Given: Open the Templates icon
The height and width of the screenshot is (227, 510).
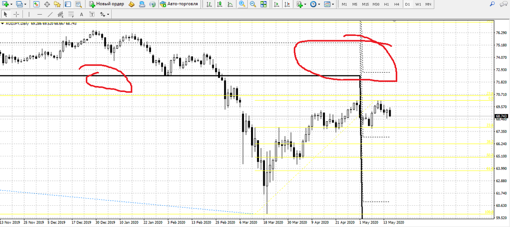Looking at the screenshot, I should coord(327,4).
